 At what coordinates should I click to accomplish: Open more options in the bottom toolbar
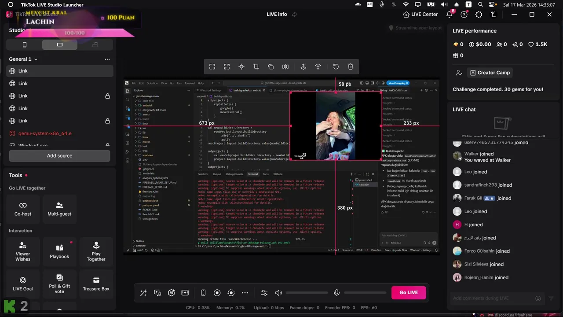click(x=245, y=293)
